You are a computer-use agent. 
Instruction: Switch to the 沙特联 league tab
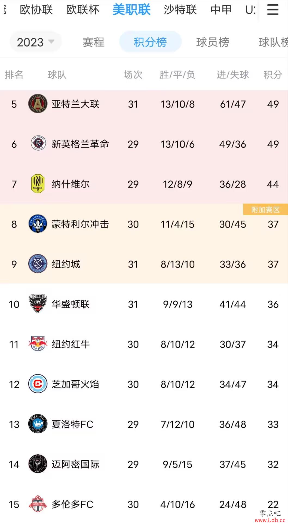point(180,10)
